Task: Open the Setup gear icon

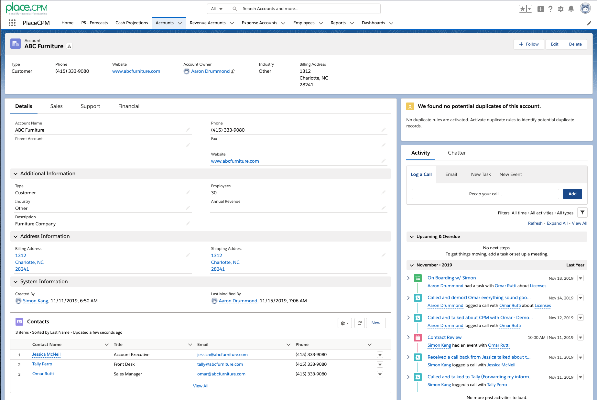Action: click(561, 9)
